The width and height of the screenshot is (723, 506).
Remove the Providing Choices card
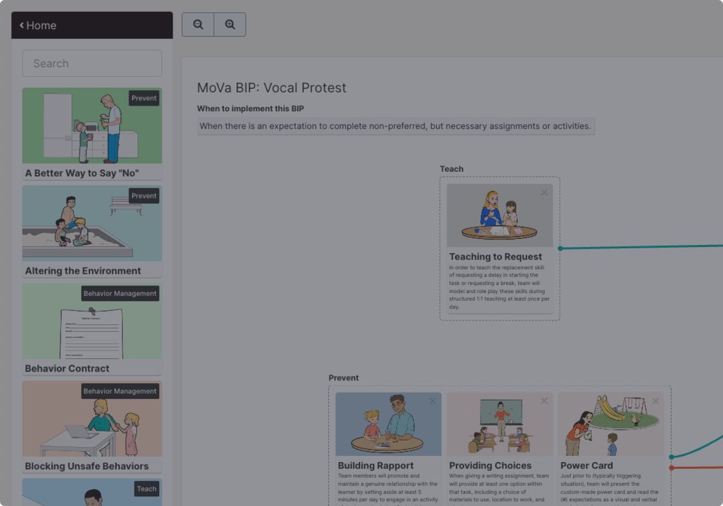544,401
